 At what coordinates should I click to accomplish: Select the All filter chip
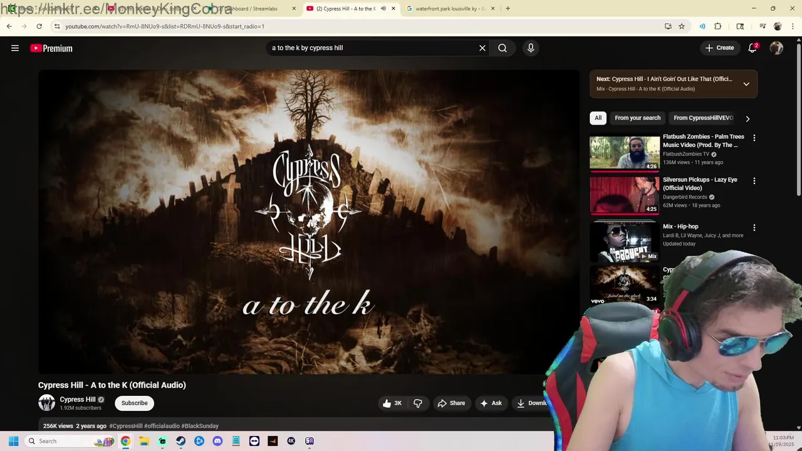pyautogui.click(x=598, y=118)
